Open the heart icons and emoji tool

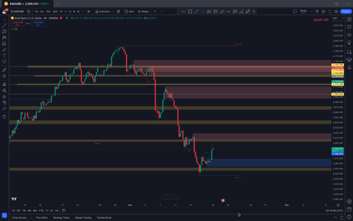click(5, 62)
